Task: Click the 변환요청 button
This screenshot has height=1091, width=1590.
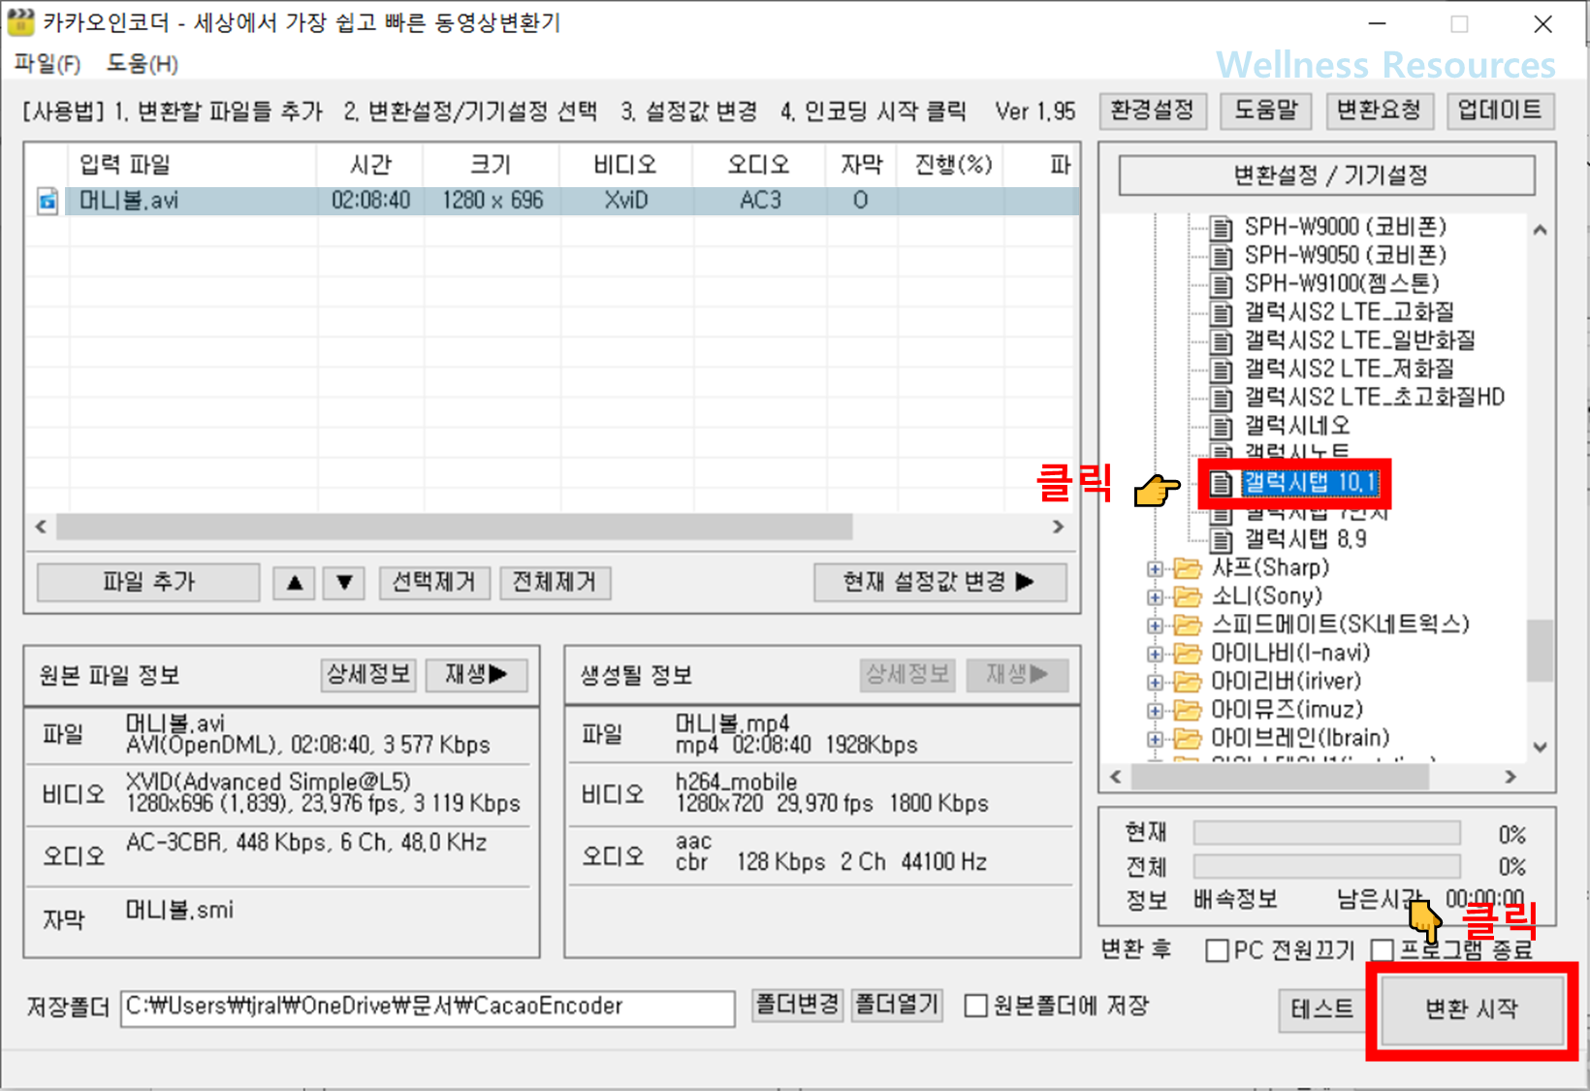Action: point(1379,111)
